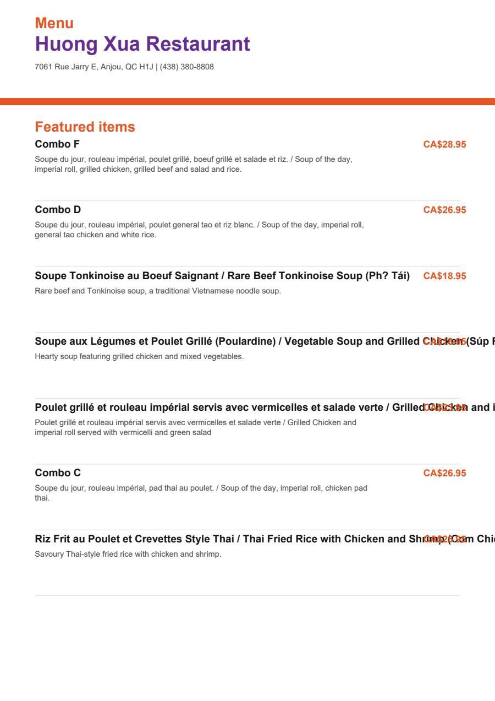The image size is (495, 701).
Task: Click the CA$18.95 soup price
Action: pos(444,276)
